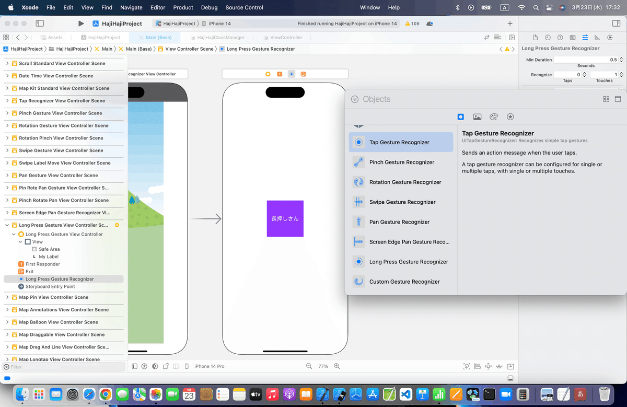Show the symbols star library
Image resolution: width=627 pixels, height=407 pixels.
(x=510, y=117)
